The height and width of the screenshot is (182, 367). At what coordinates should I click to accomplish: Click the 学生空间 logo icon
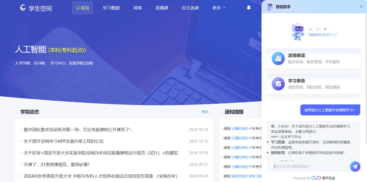point(23,8)
